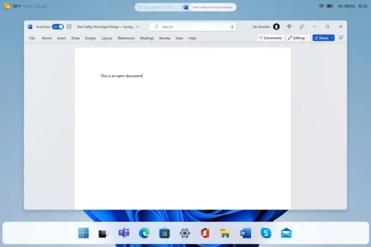Expand the document title dropdown chevron
371x247 pixels.
(x=137, y=27)
